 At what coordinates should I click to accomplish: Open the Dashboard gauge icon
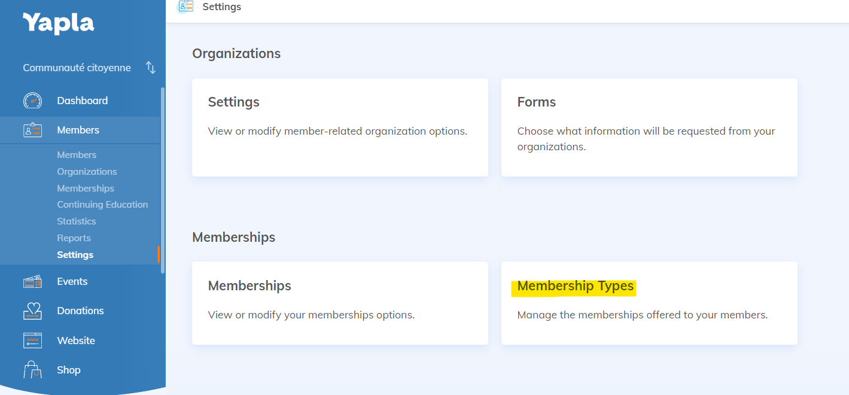tap(32, 100)
